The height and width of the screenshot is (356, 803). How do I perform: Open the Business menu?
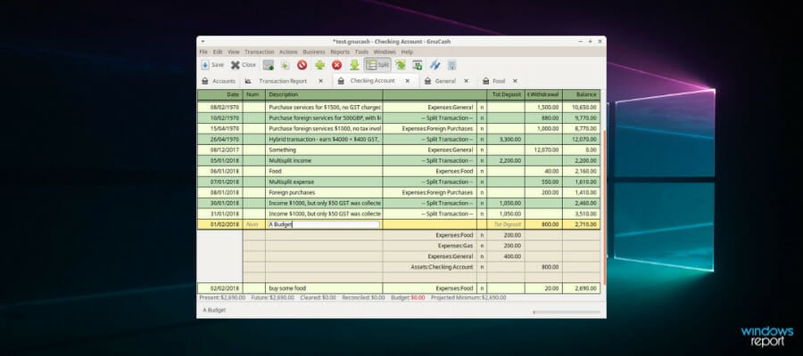[314, 53]
